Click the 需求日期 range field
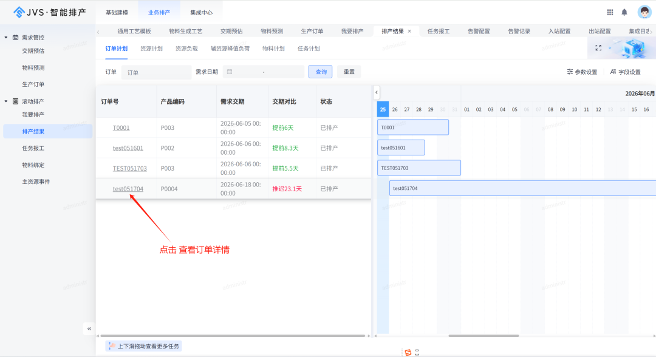 pos(264,72)
